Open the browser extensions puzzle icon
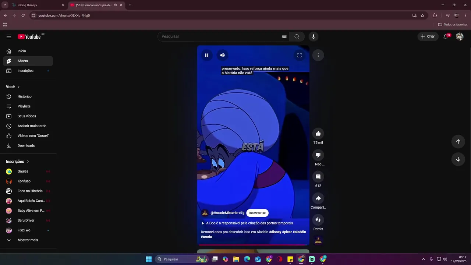The height and width of the screenshot is (265, 471). (x=435, y=15)
